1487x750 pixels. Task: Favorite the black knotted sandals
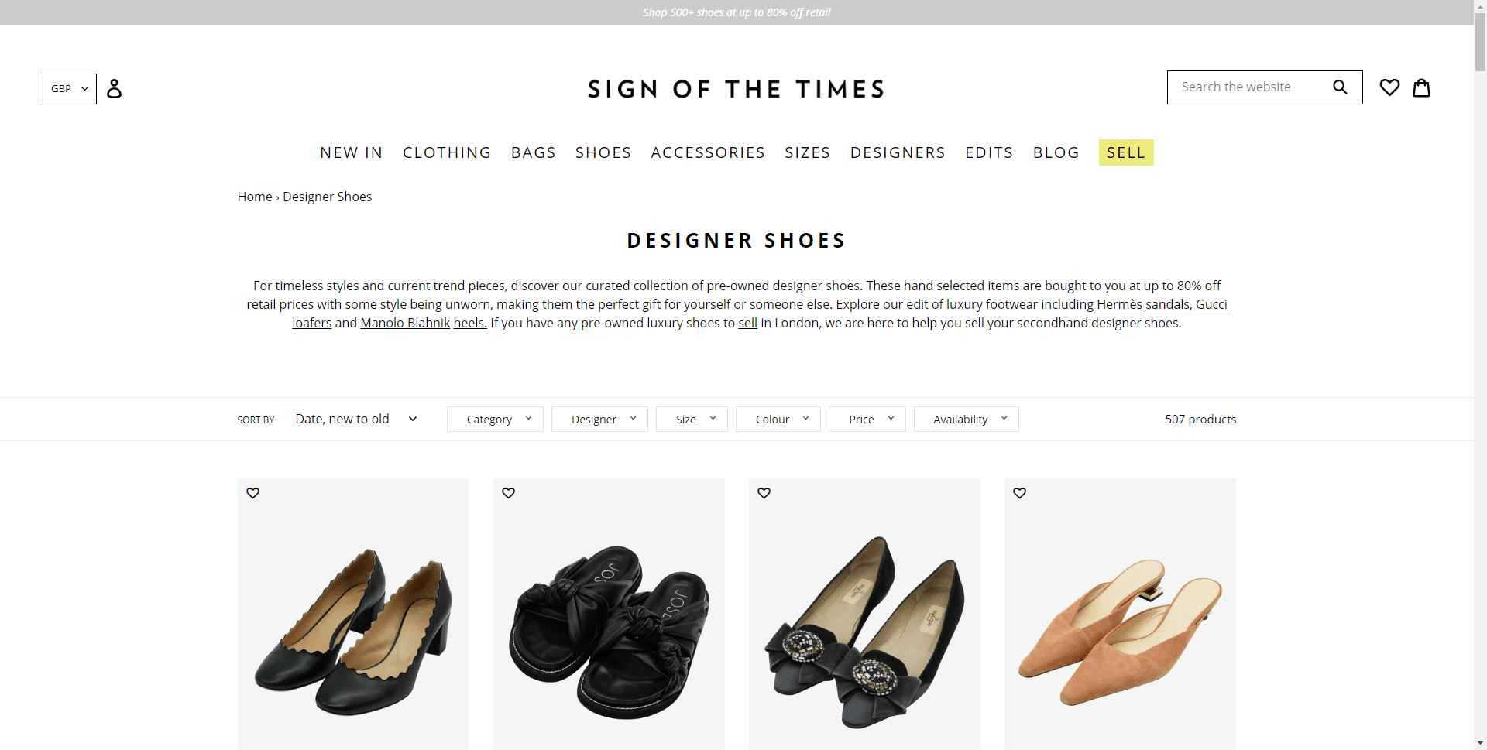(509, 493)
